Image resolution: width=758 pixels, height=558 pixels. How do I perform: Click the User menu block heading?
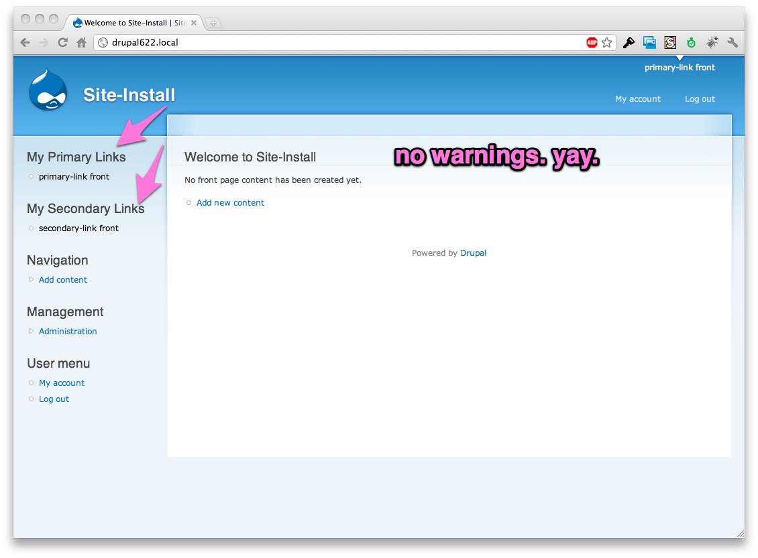point(58,364)
